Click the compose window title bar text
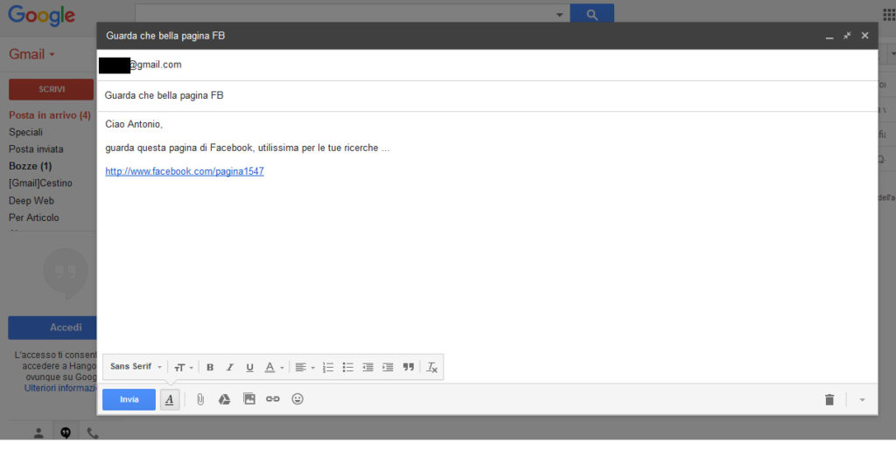Screen dimensions: 896x470 [165, 36]
